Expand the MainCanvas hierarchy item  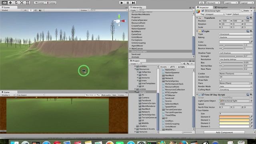[x=130, y=48]
